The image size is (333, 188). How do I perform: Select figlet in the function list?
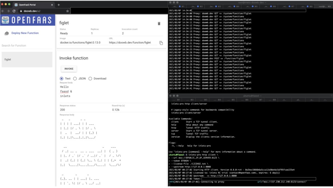[x=27, y=60]
